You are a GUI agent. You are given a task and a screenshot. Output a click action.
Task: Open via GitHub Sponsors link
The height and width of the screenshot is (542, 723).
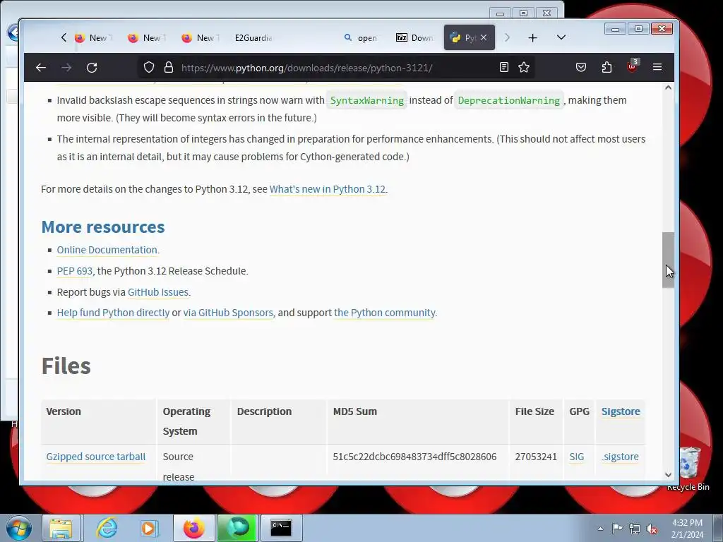tap(228, 313)
